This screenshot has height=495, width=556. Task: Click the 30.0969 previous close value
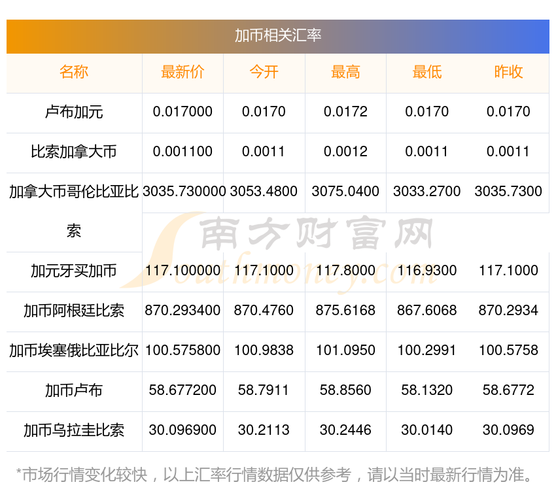pos(508,430)
